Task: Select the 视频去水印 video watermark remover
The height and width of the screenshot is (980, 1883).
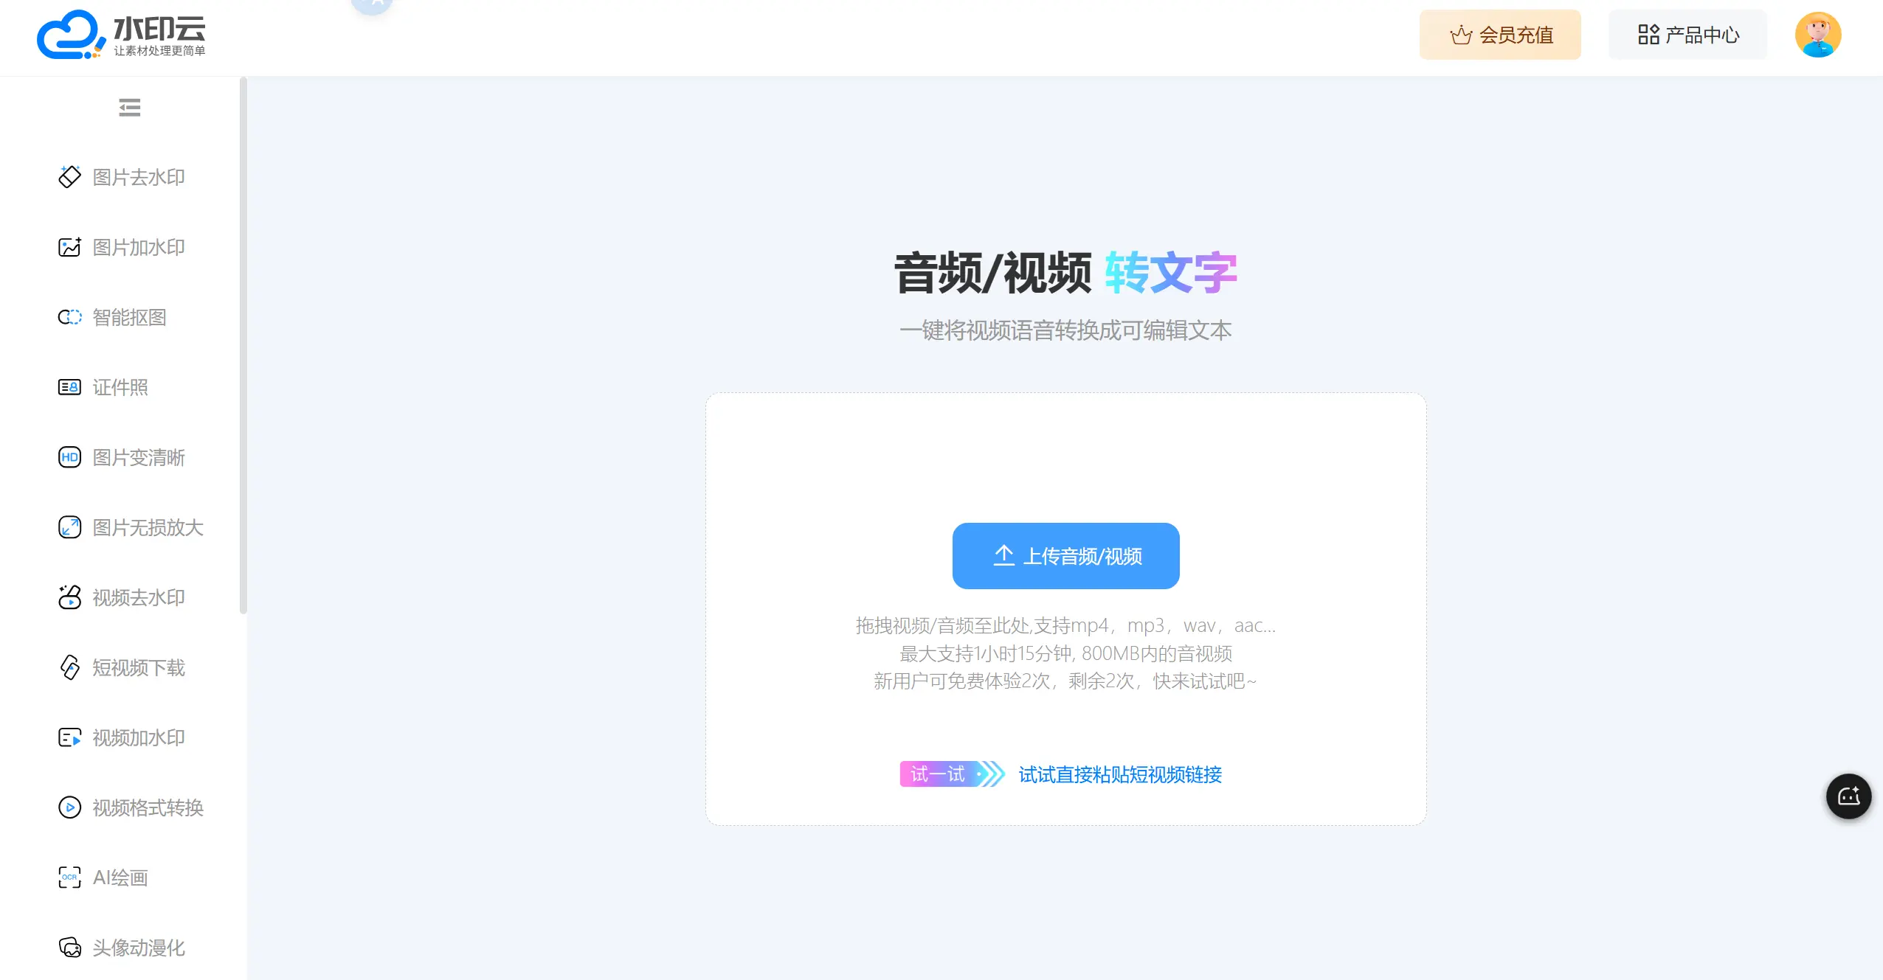Action: (137, 597)
